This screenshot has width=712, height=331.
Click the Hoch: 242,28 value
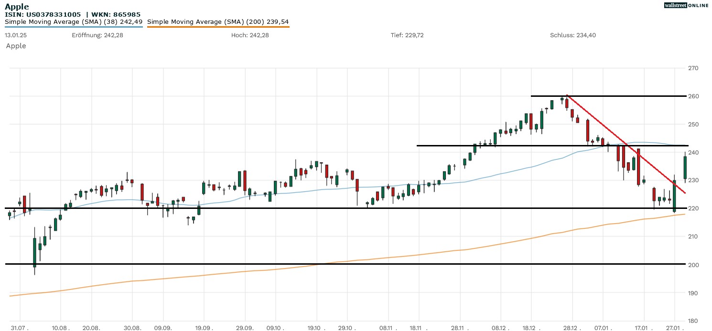coord(250,35)
